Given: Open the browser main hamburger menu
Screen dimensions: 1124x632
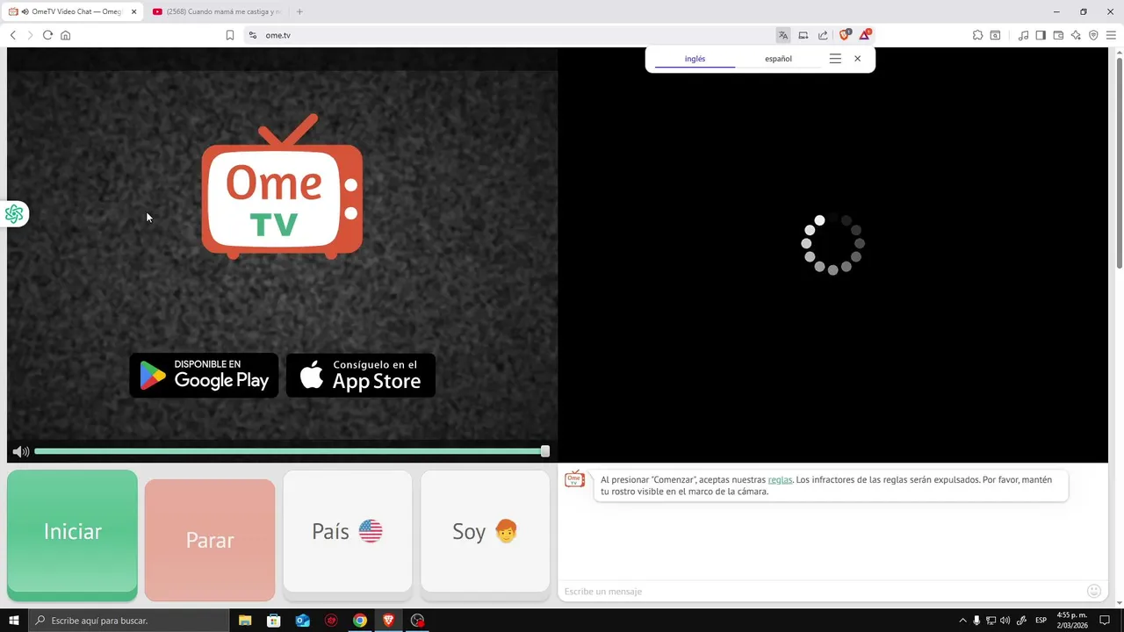Looking at the screenshot, I should (1111, 35).
